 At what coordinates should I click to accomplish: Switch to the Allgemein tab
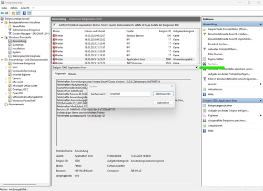60,74
